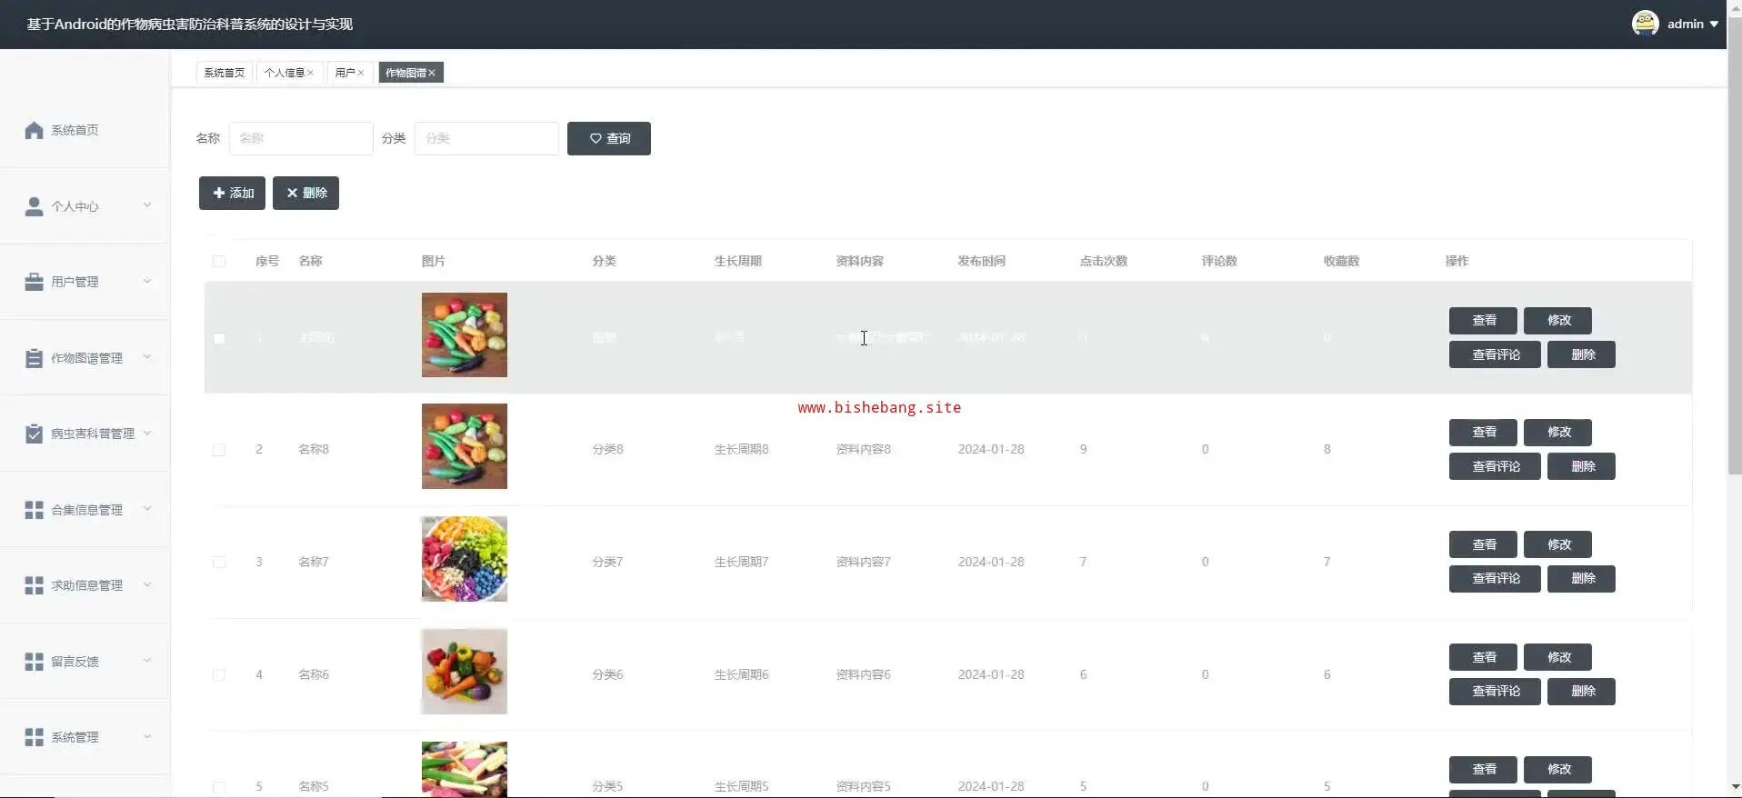Click the 留言反馈 grid icon

[x=34, y=662]
